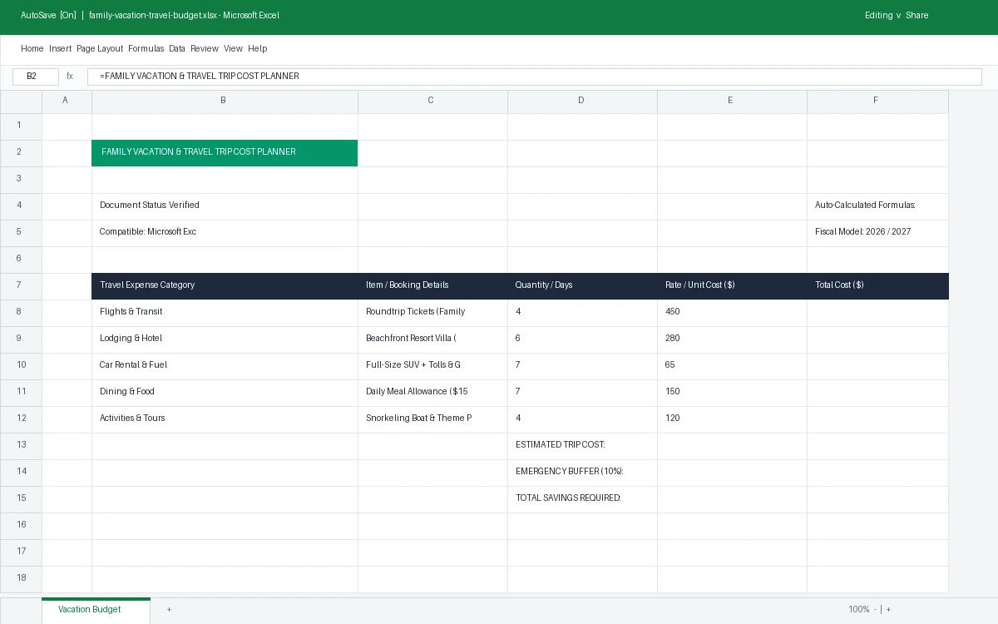The width and height of the screenshot is (998, 624).
Task: Go to the Data tab
Action: click(177, 49)
